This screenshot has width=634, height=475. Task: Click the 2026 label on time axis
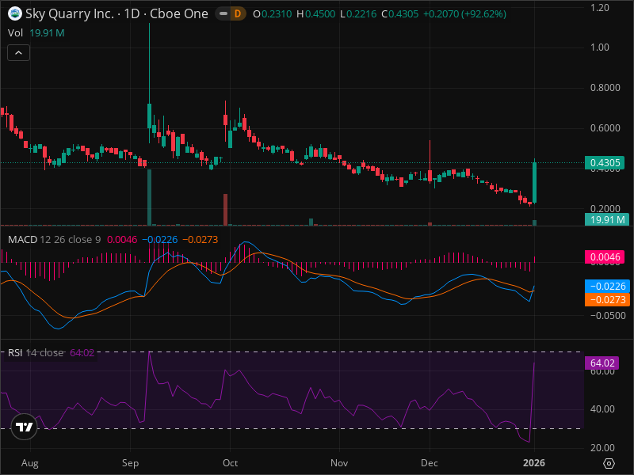[x=534, y=463]
